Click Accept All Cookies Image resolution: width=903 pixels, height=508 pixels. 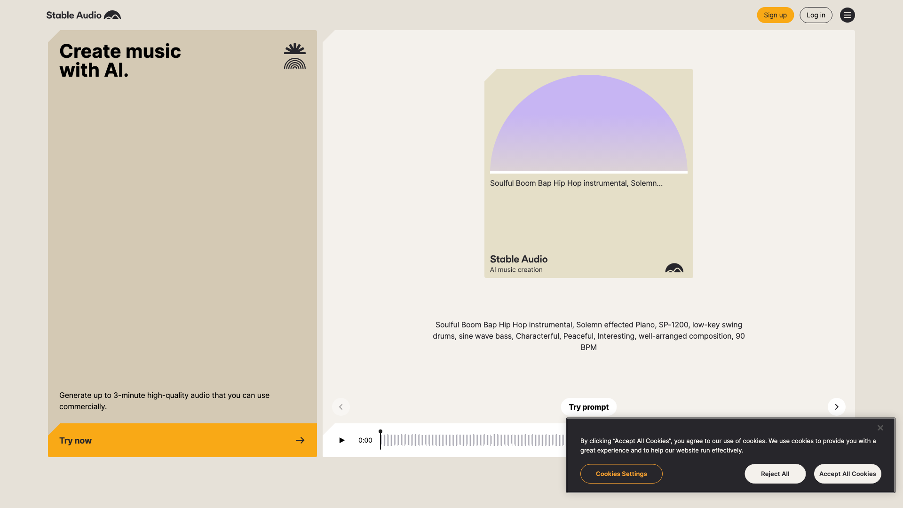click(x=848, y=474)
